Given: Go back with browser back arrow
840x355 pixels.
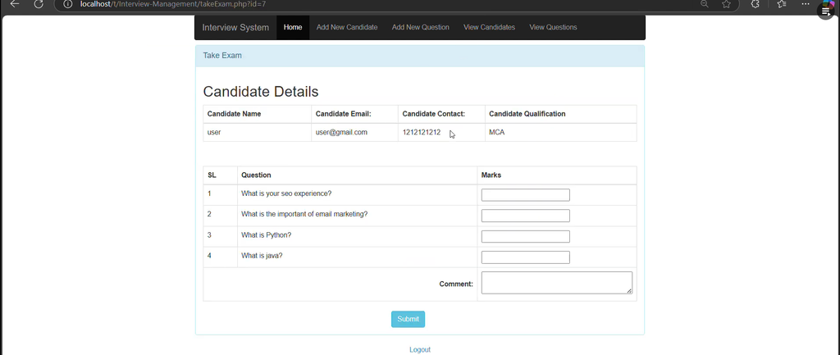Looking at the screenshot, I should (x=15, y=4).
